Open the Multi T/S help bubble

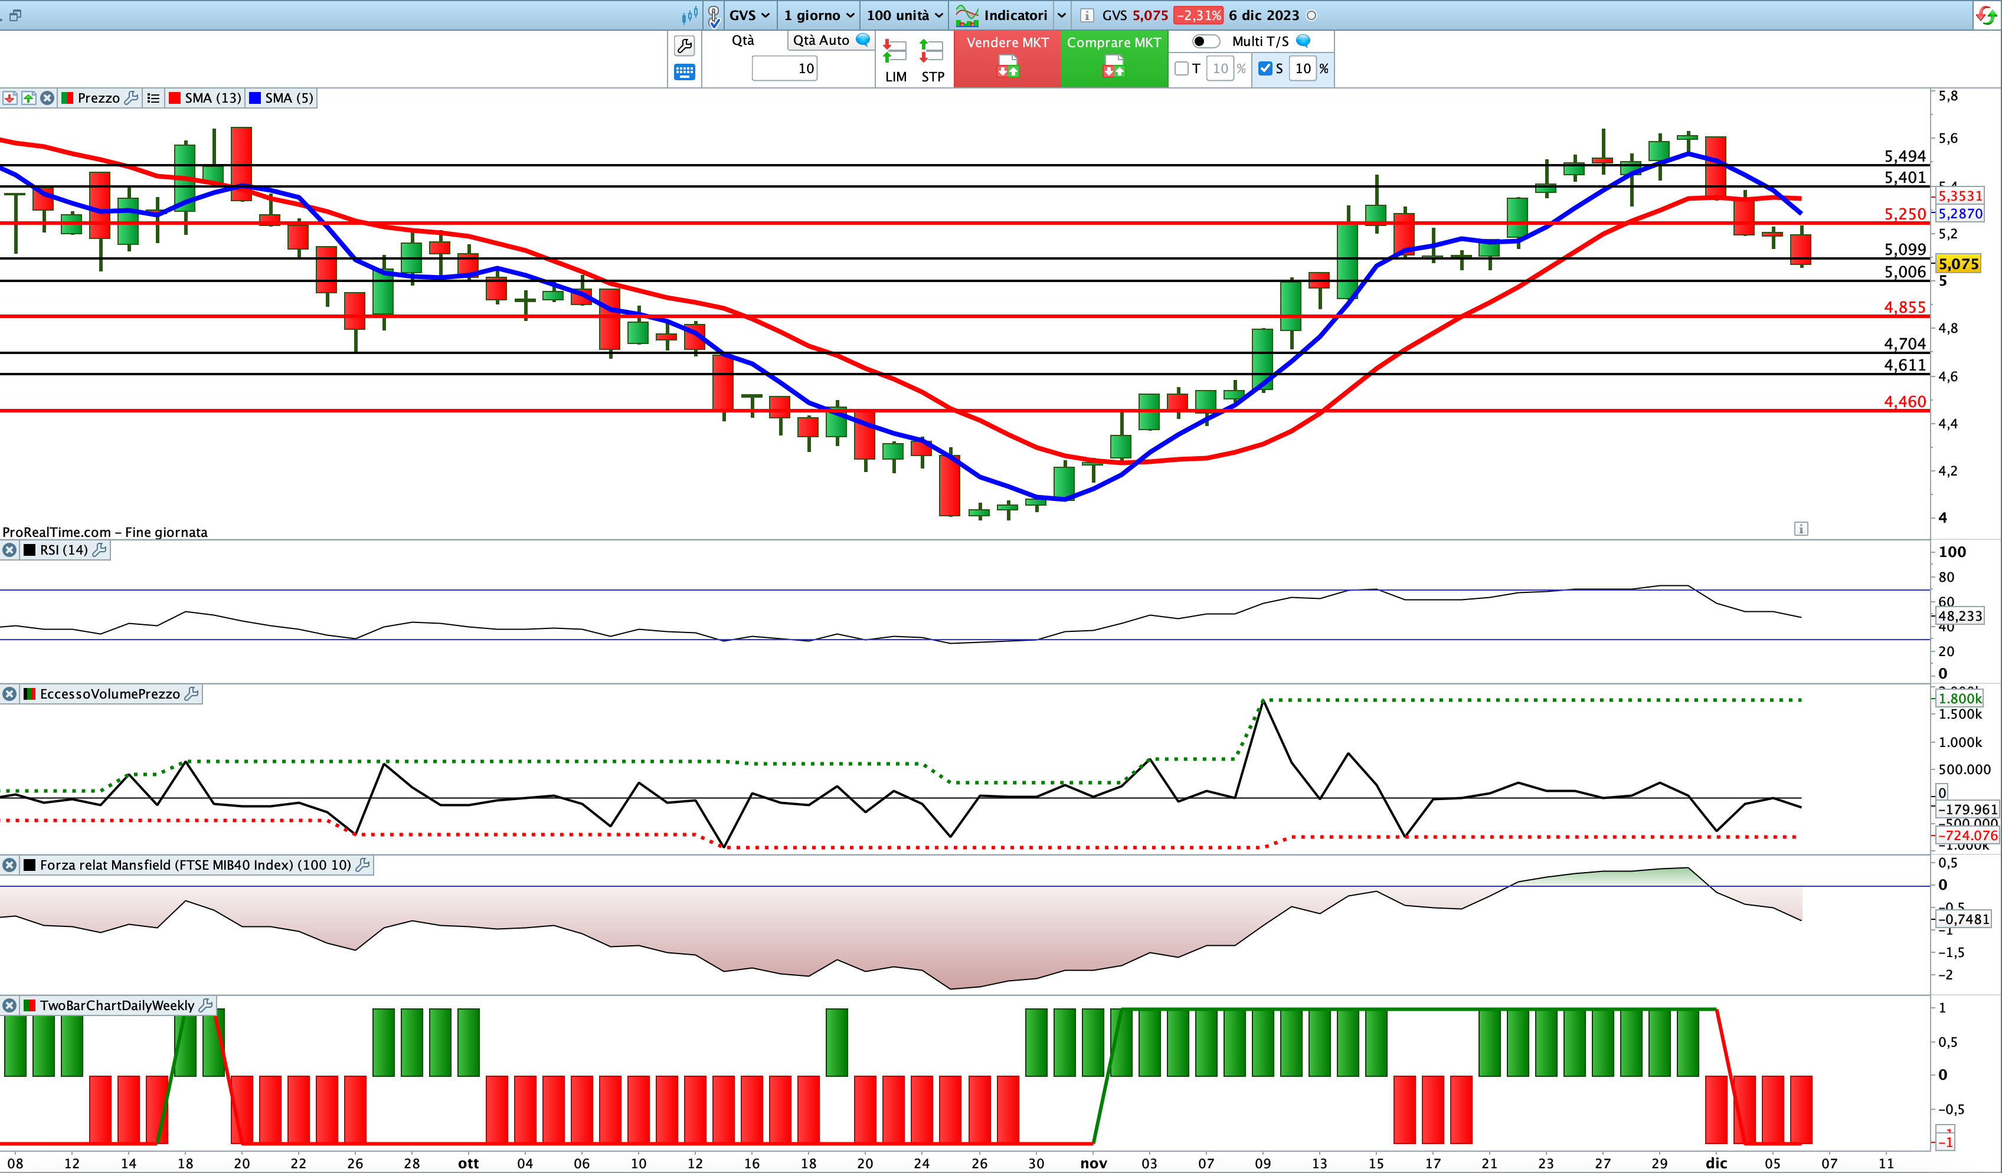pos(1303,41)
